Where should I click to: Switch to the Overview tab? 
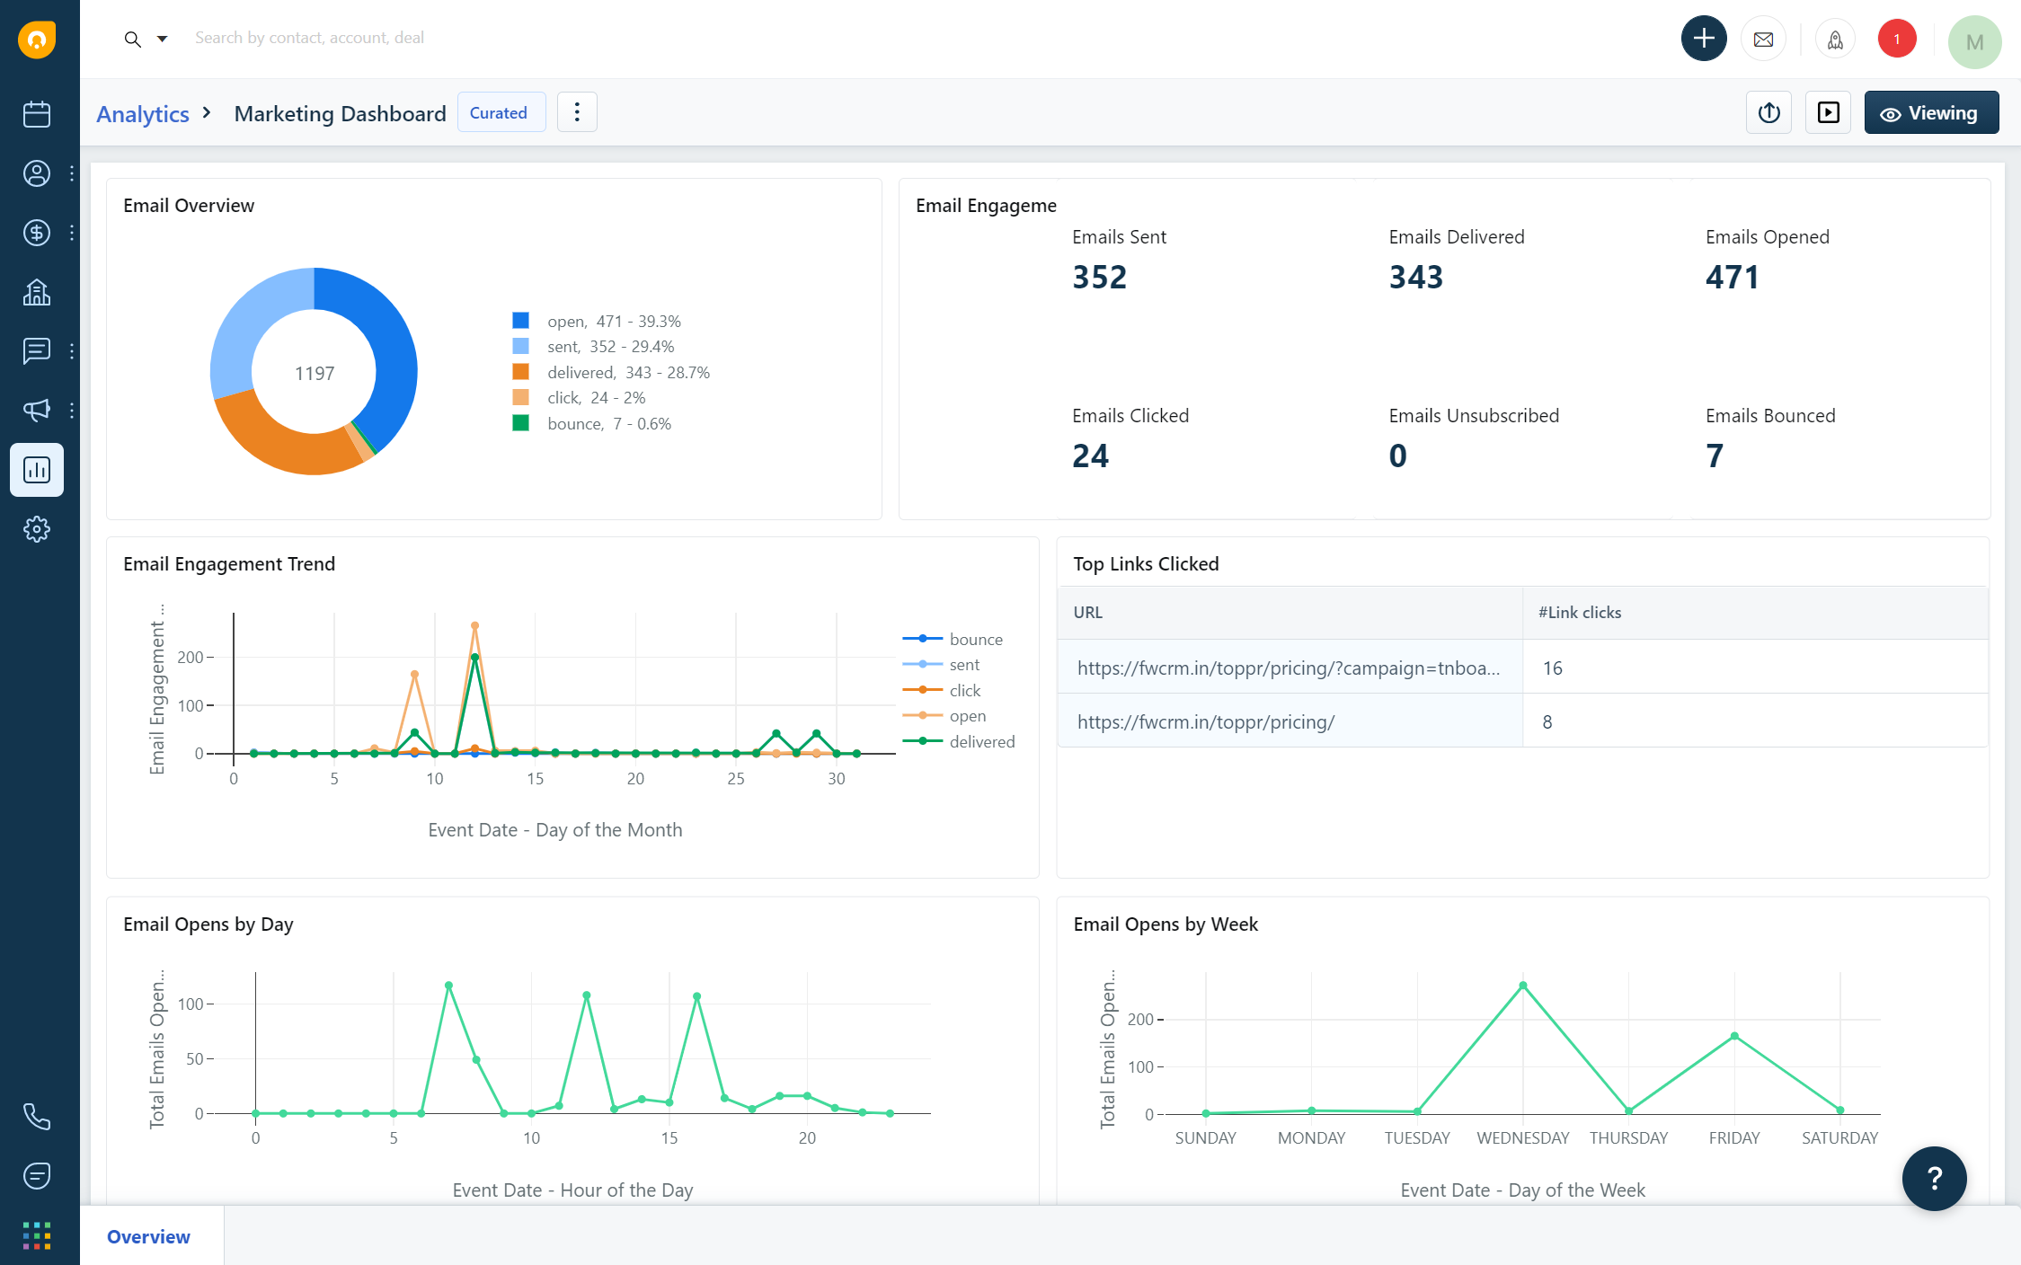coord(148,1237)
